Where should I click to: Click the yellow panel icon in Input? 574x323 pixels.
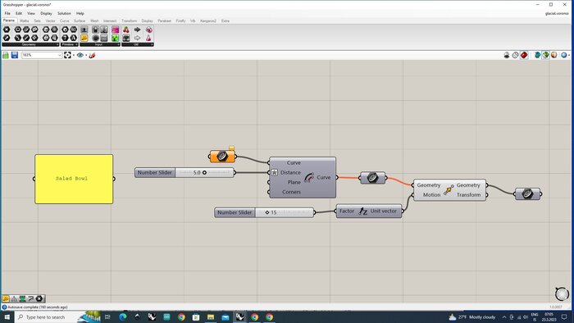(84, 38)
